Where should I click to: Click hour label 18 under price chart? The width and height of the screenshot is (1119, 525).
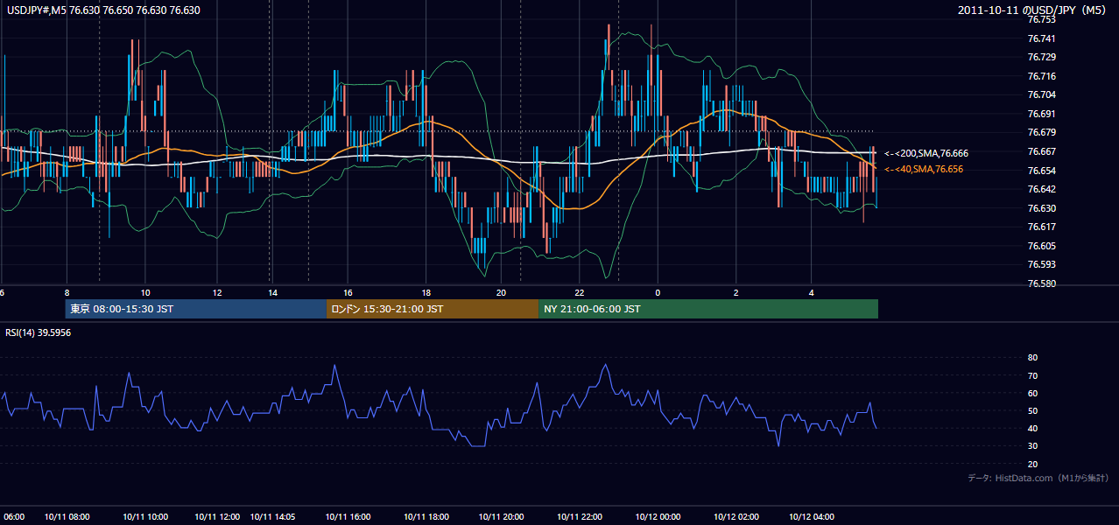[426, 292]
